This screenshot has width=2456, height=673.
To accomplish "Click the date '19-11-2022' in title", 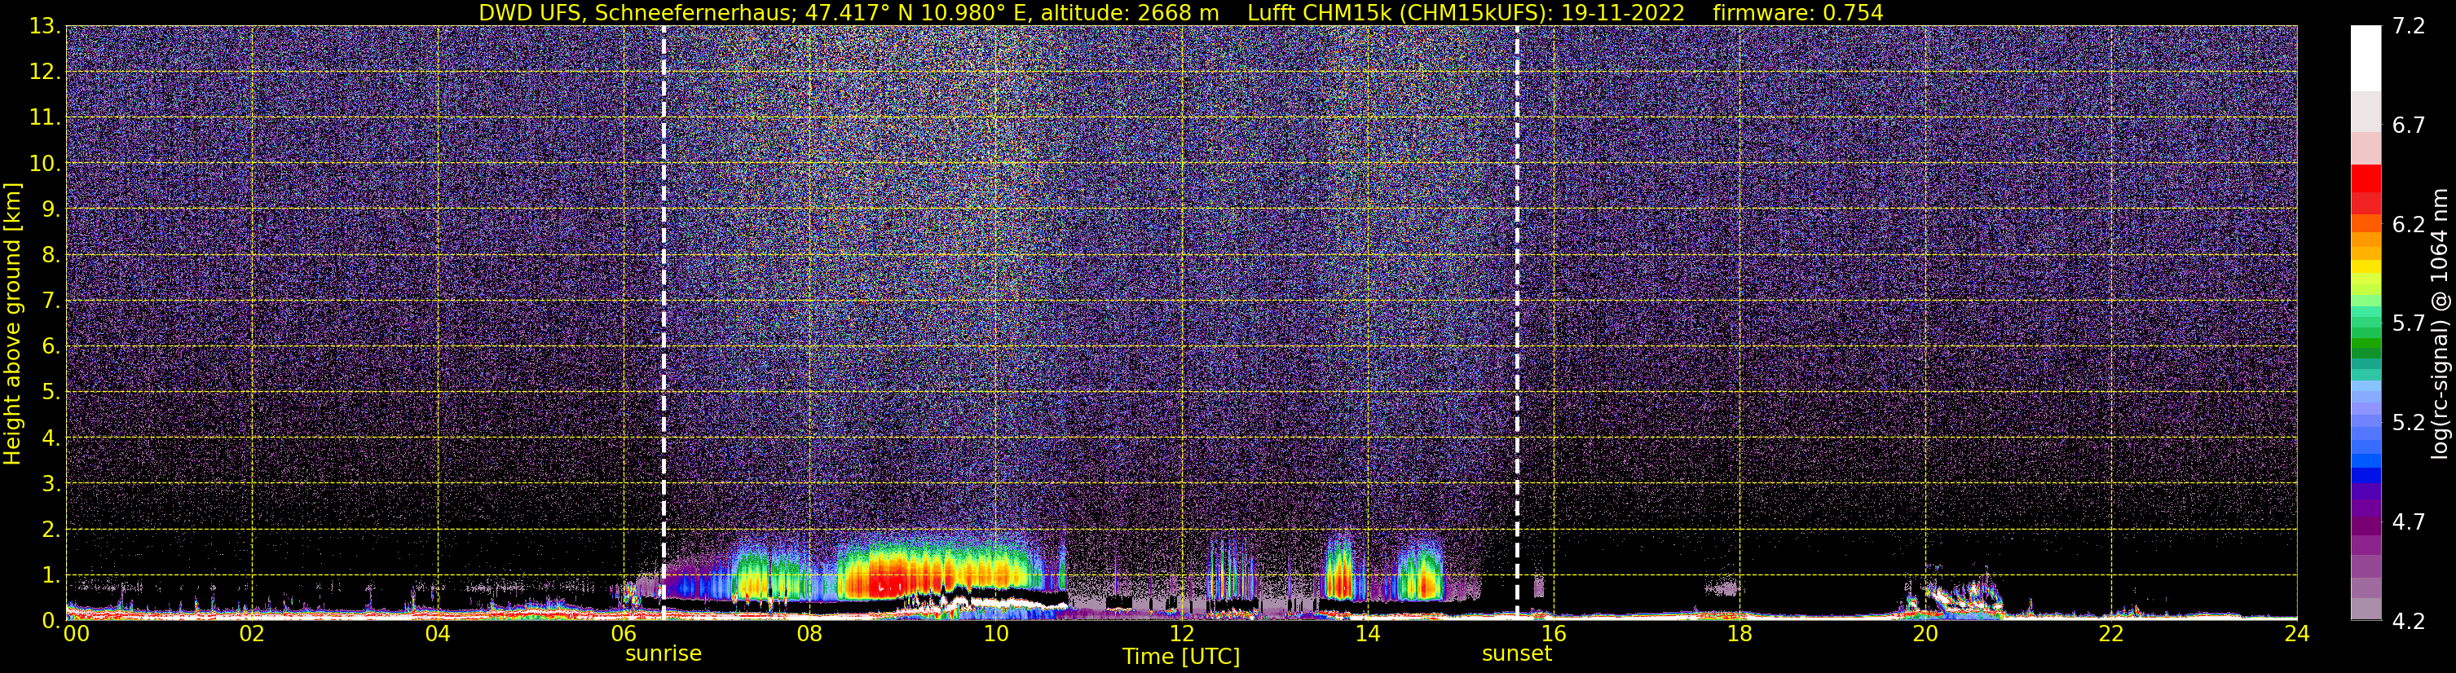I will click(1625, 13).
